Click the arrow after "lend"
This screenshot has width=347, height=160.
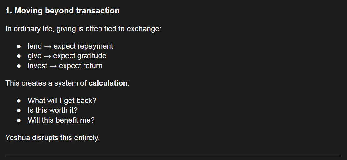pyautogui.click(x=48, y=46)
